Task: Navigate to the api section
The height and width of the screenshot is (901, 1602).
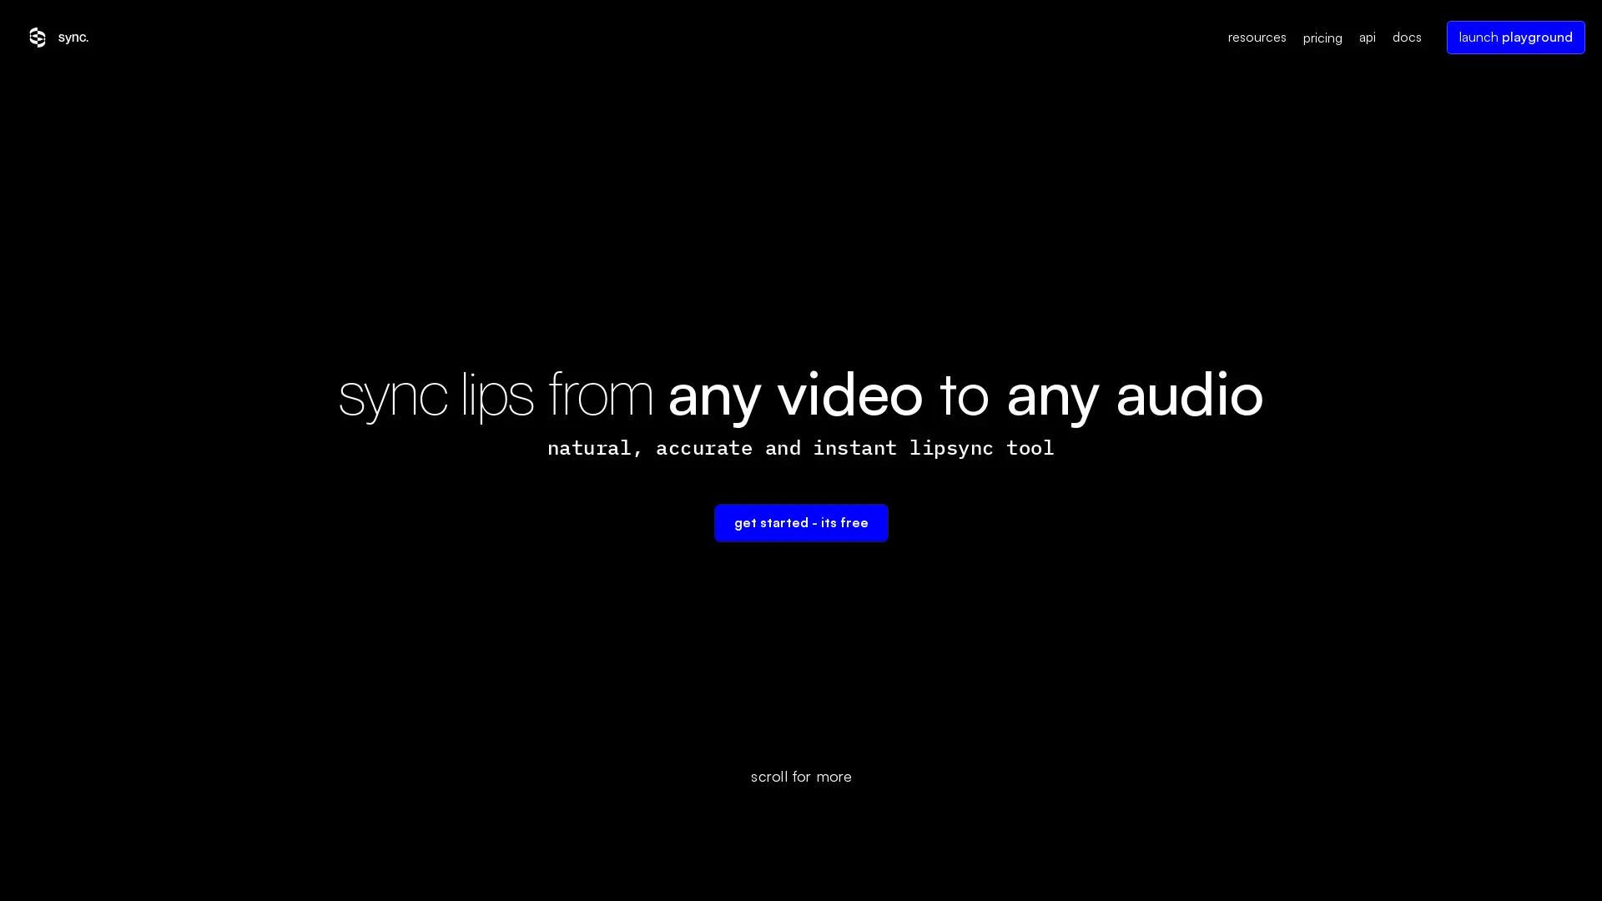Action: click(x=1367, y=38)
